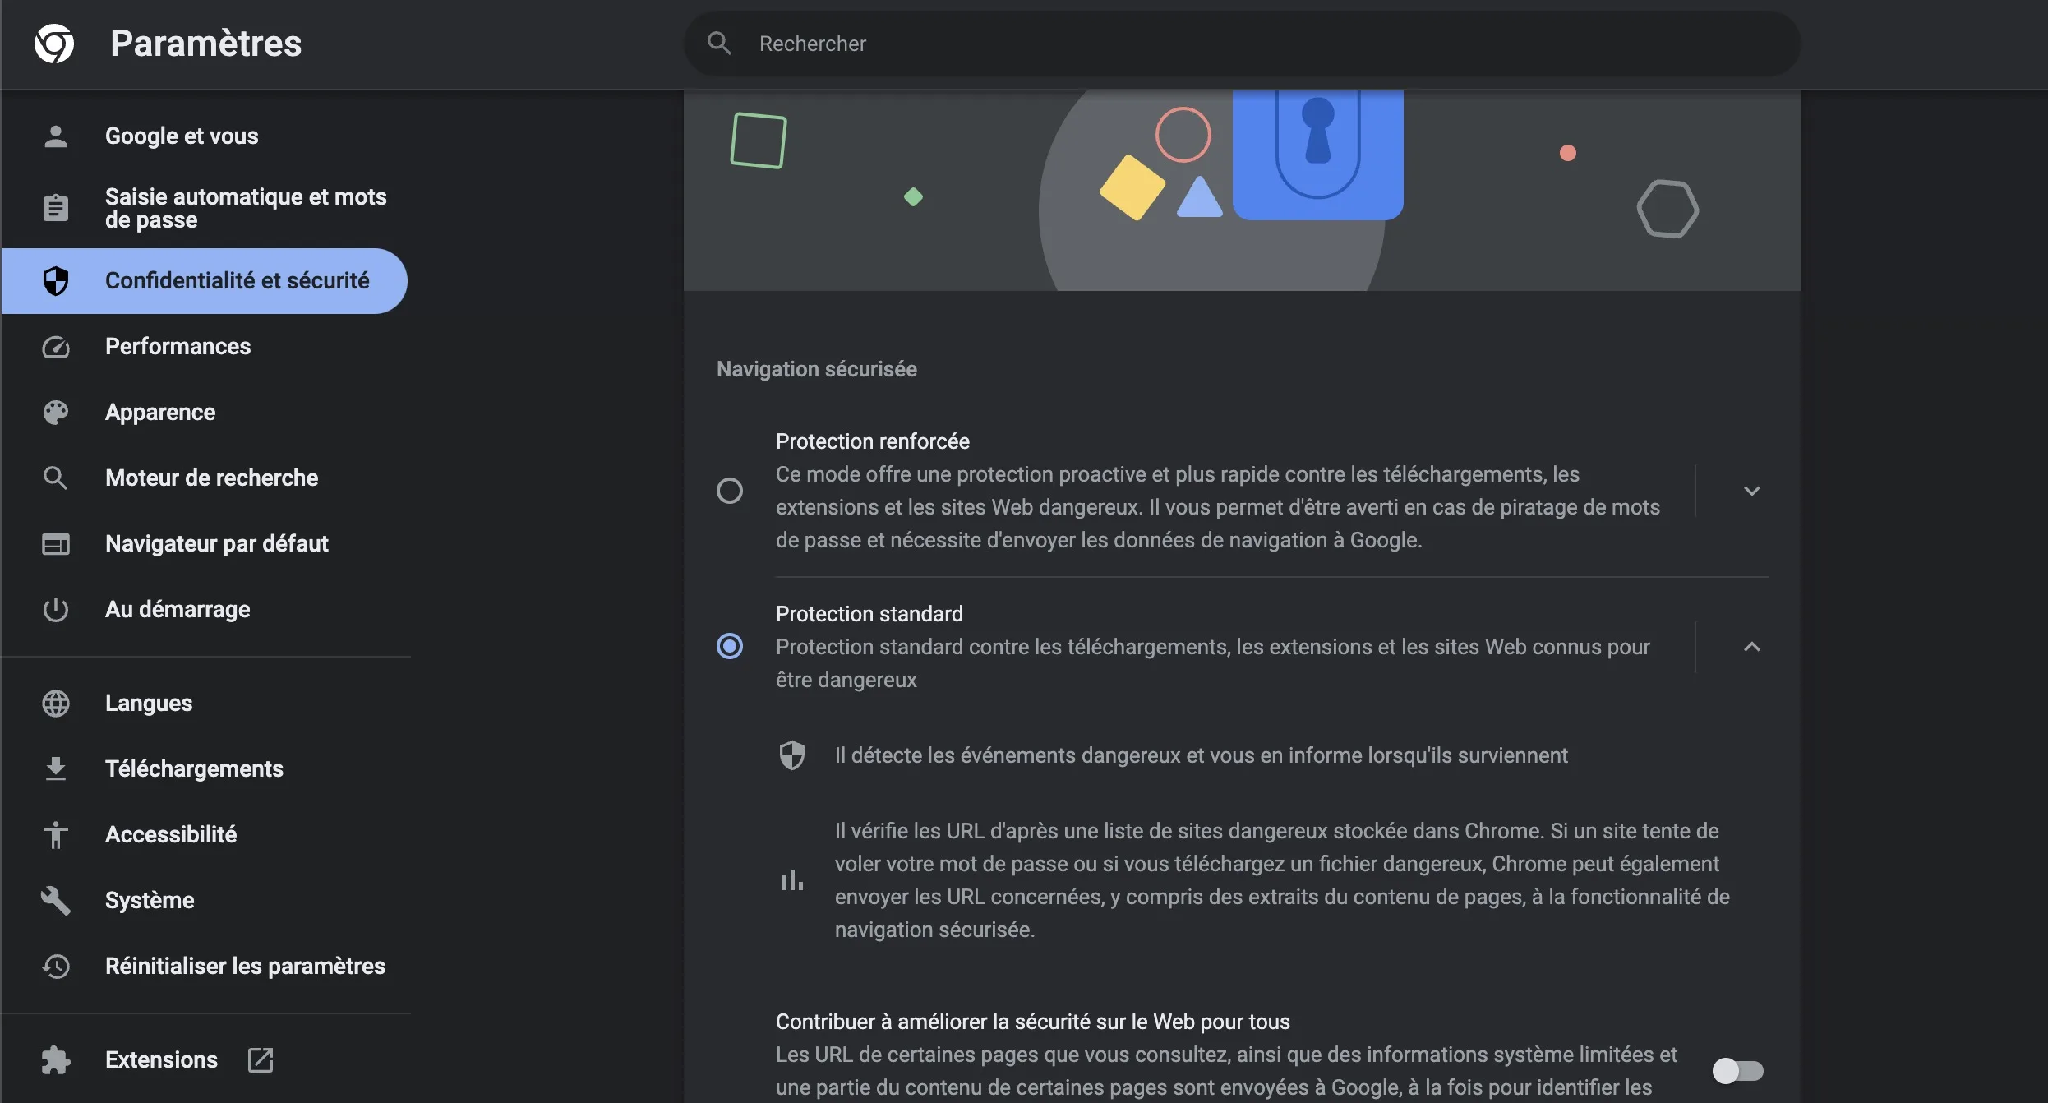Click the search magnifier icon in header
This screenshot has height=1103, width=2048.
tap(719, 44)
